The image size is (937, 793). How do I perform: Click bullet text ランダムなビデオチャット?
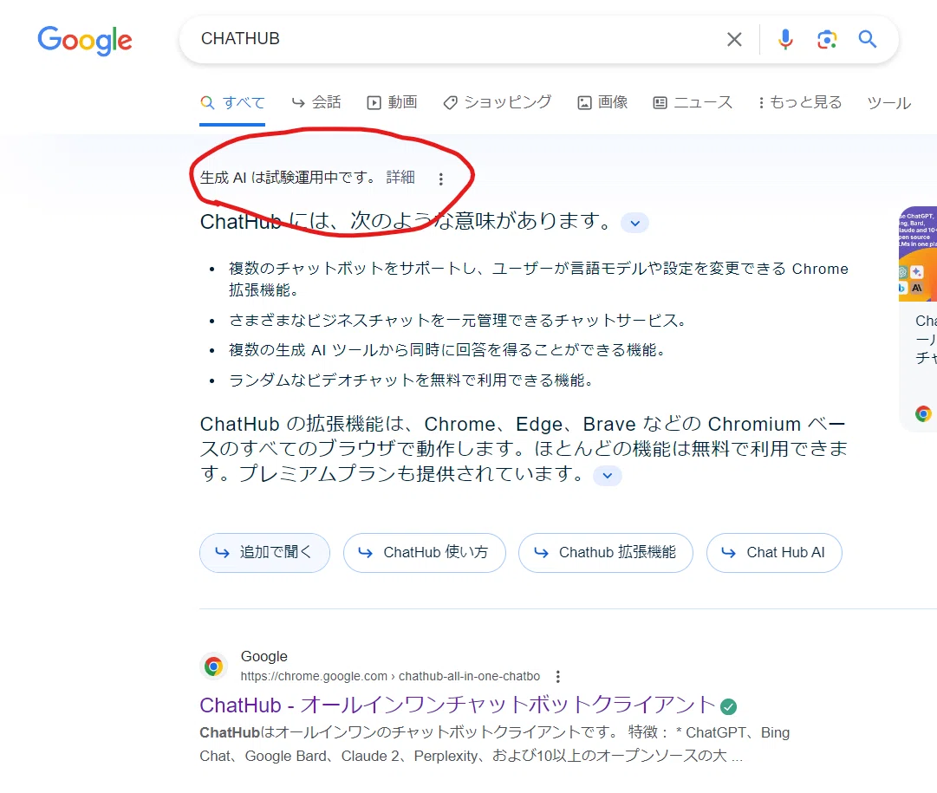(x=411, y=380)
